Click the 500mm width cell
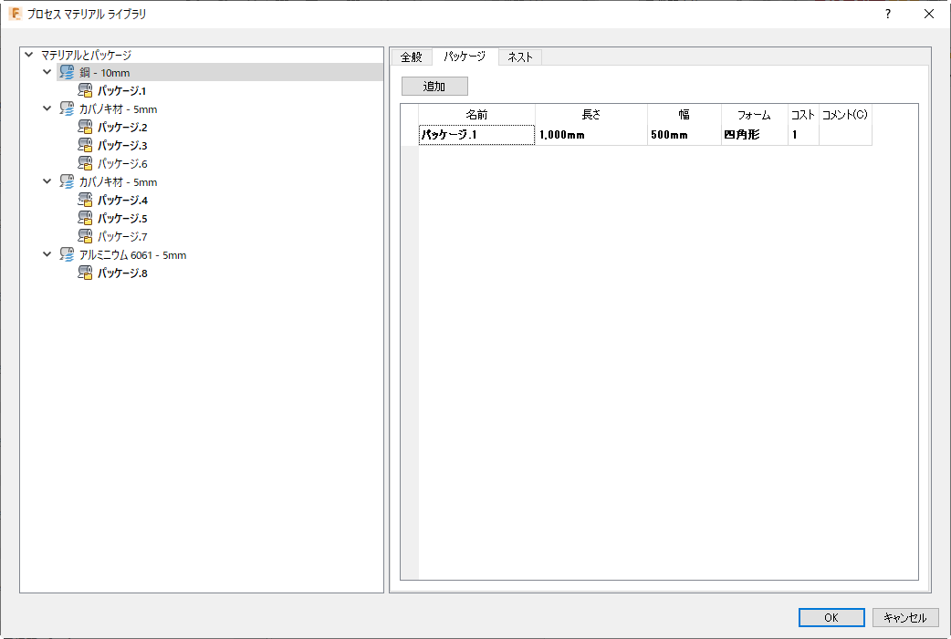 pos(685,135)
